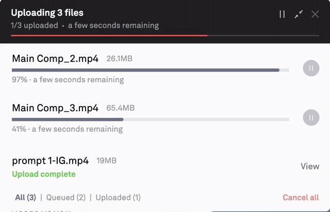
Task: Cancel all uploads
Action: (x=301, y=198)
